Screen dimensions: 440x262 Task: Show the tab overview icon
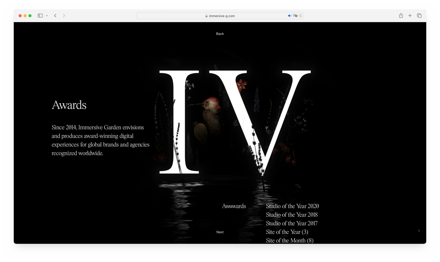coord(419,16)
